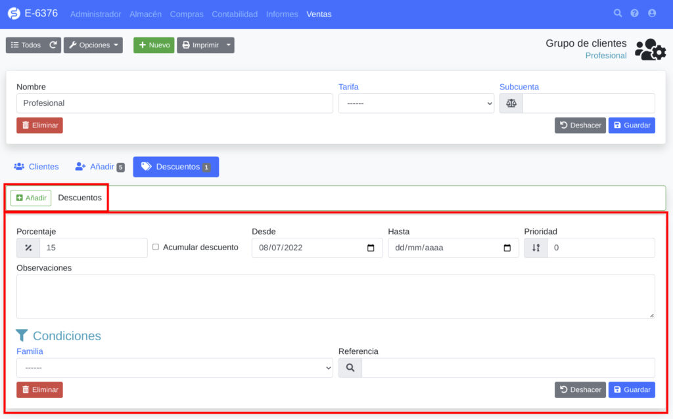The width and height of the screenshot is (673, 419).
Task: Click the Subcuenta balance scale icon
Action: click(511, 104)
